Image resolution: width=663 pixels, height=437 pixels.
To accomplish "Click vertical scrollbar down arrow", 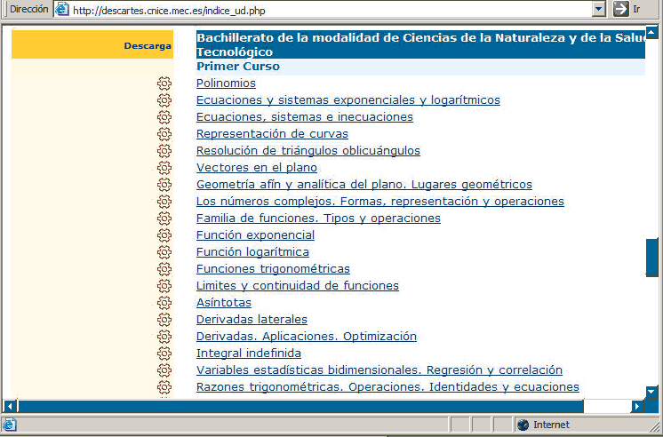I will coord(651,392).
